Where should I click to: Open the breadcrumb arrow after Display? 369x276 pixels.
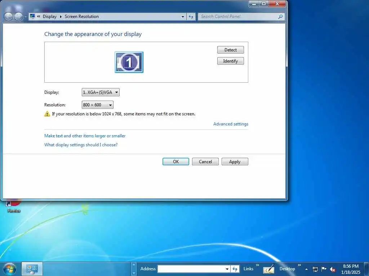(x=61, y=17)
